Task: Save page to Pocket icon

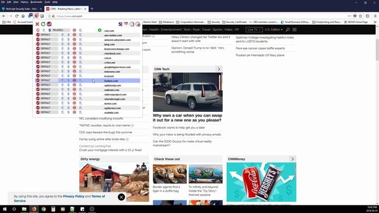Action: 355,16
